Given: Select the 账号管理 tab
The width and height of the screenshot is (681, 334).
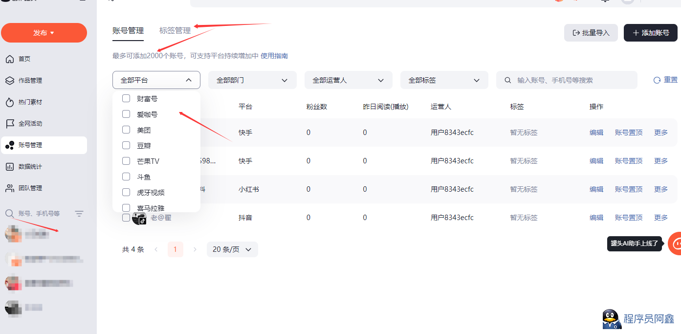Looking at the screenshot, I should tap(128, 30).
